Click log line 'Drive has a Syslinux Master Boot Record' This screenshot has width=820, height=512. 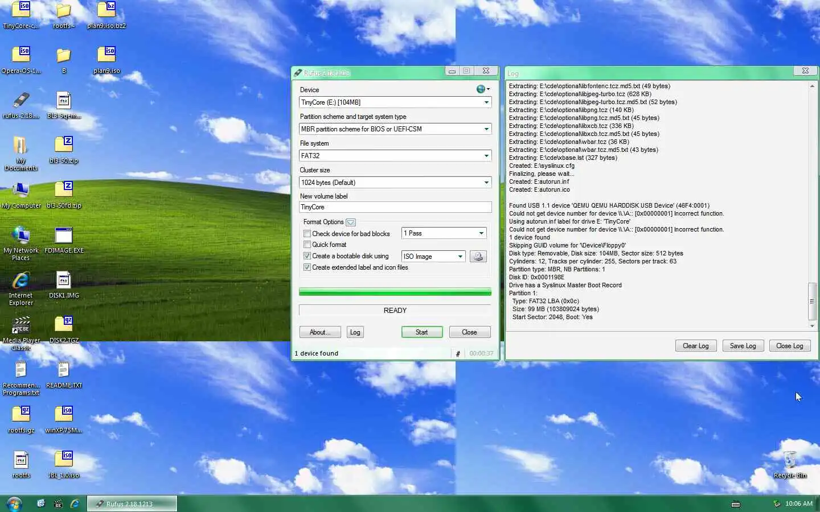[x=565, y=286]
